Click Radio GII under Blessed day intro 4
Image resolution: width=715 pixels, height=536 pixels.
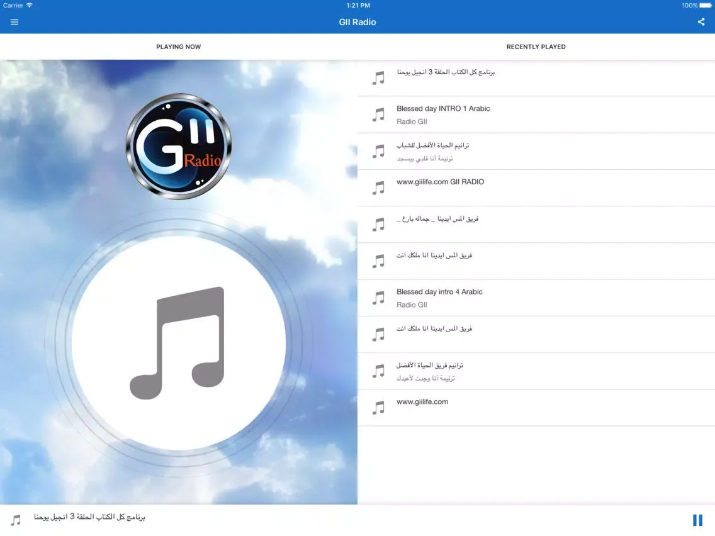412,305
